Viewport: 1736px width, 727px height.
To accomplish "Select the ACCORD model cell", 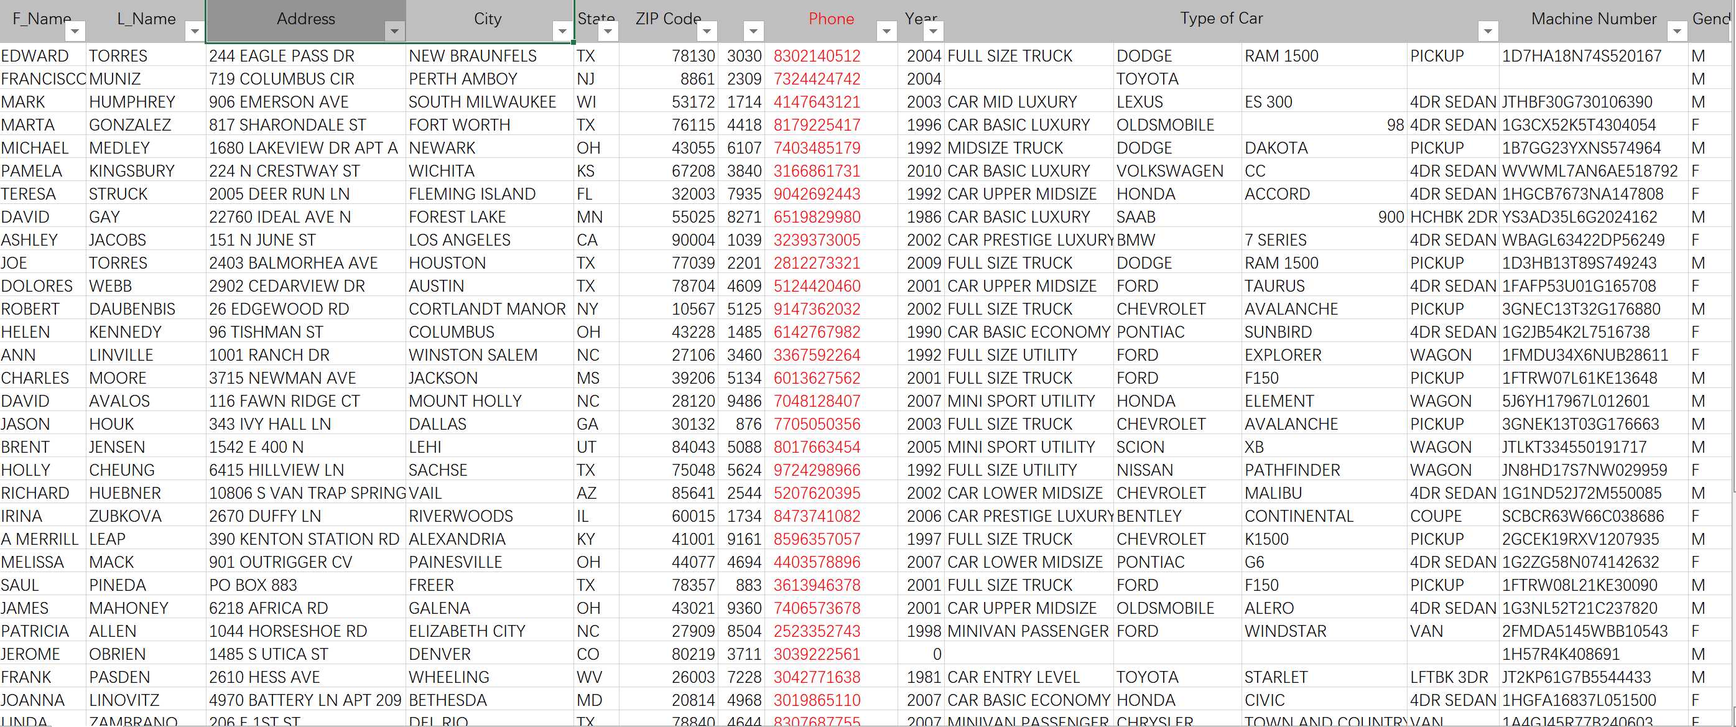I will (1324, 194).
